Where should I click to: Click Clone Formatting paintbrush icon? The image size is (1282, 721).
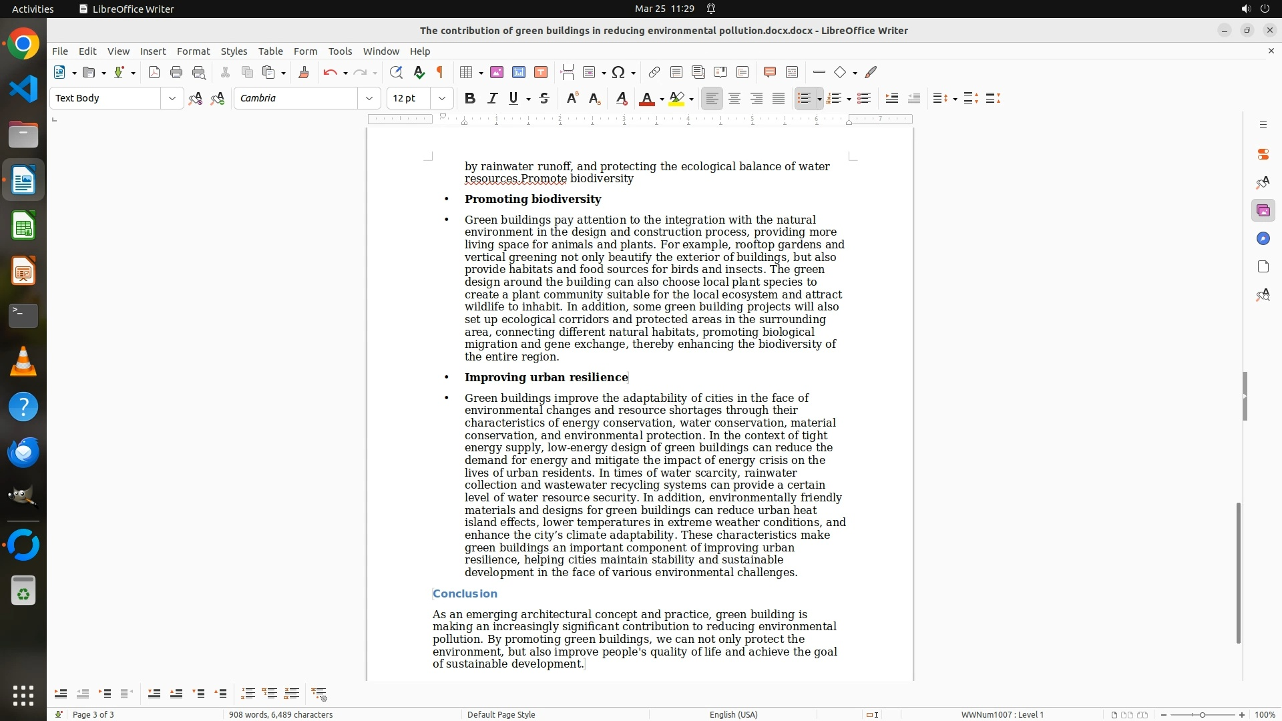(304, 72)
